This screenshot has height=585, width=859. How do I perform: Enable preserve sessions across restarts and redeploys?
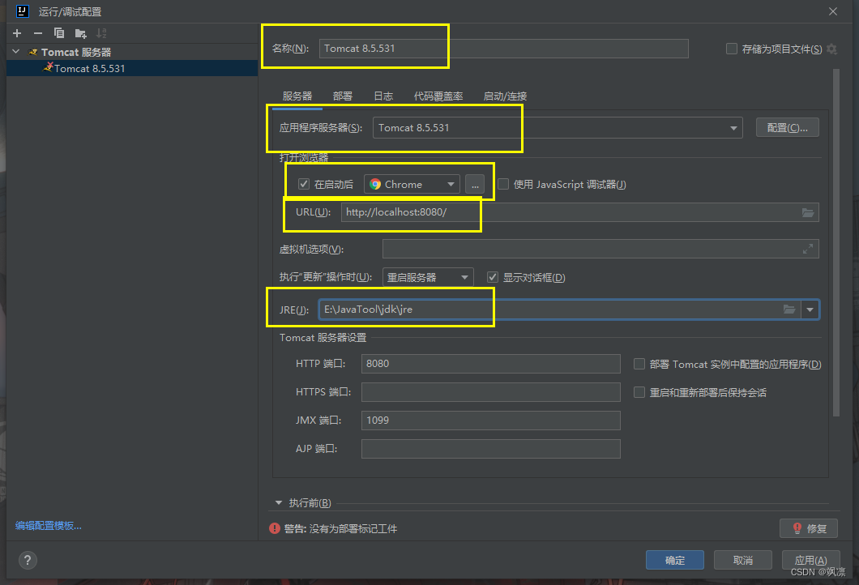pos(639,392)
